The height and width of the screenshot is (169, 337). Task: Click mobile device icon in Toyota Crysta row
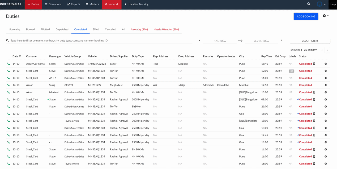tap(314, 121)
